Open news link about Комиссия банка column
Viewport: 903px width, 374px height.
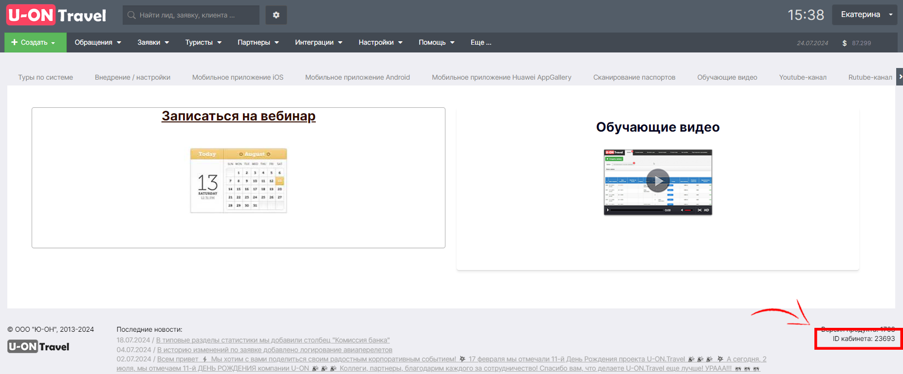(x=273, y=340)
